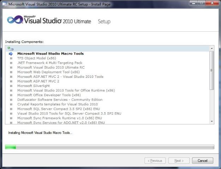Screen dimensions: 221x169
Task: Click pause icon beside Microsoft Silverlight
Action: (x=11, y=86)
